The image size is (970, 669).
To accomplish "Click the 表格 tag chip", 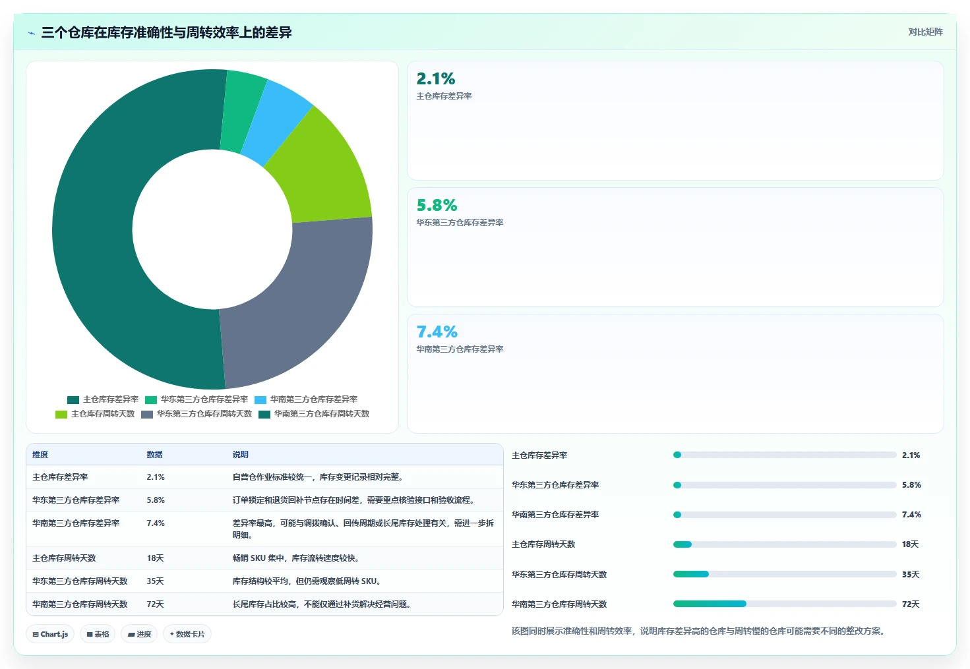I will pos(98,634).
